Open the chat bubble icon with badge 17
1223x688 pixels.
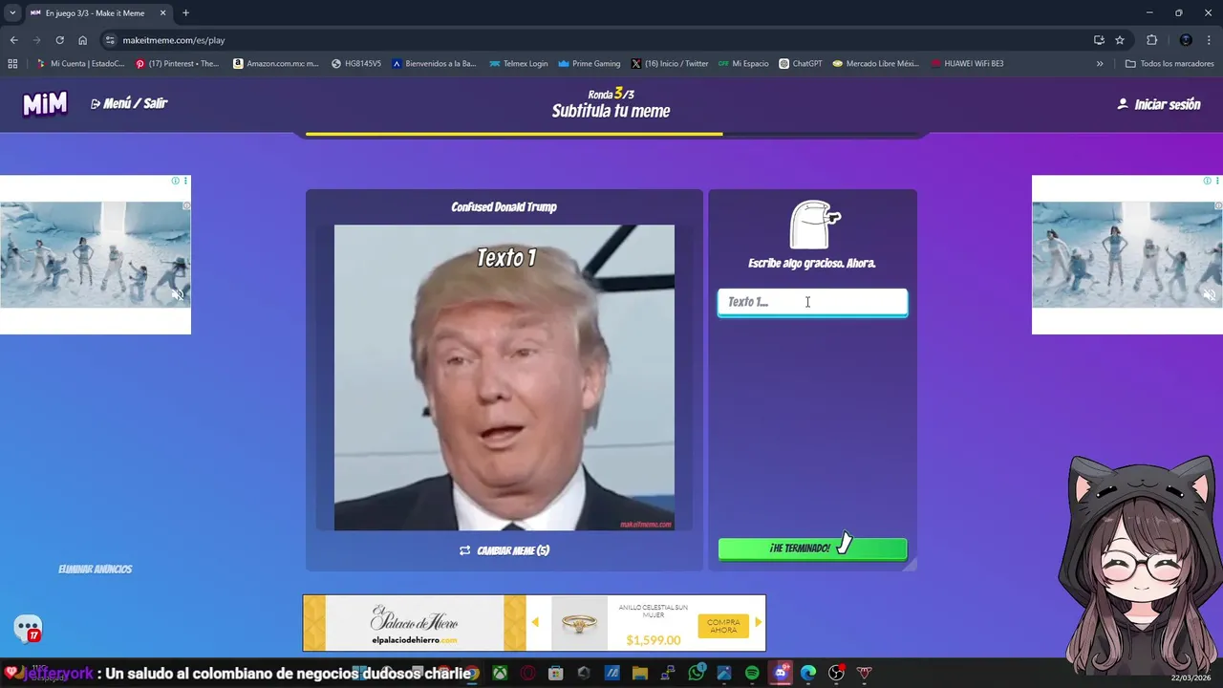click(28, 629)
